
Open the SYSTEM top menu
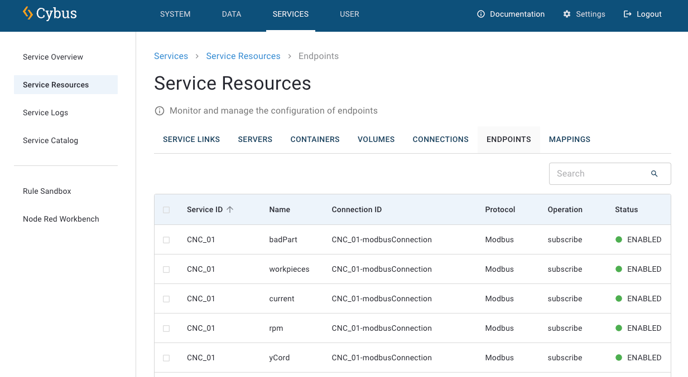coord(175,14)
